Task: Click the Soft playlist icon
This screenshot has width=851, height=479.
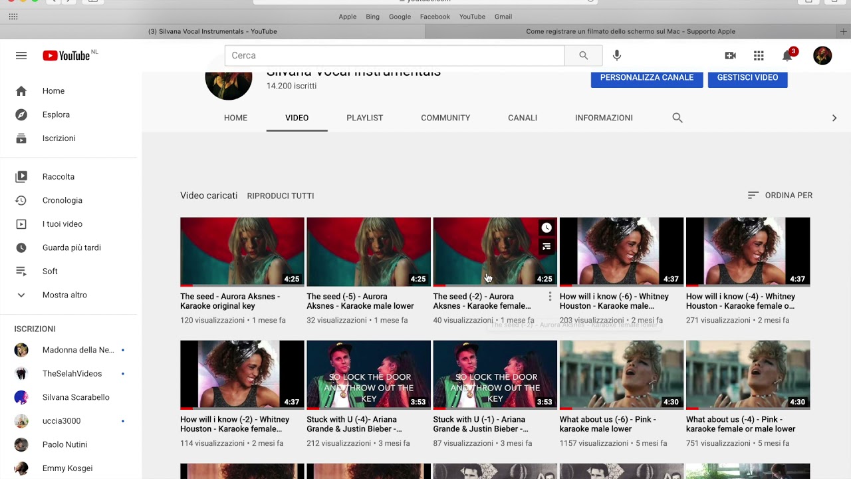Action: 21,271
